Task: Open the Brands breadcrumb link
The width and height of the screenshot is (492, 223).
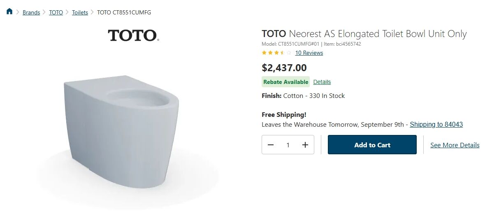Action: (31, 12)
